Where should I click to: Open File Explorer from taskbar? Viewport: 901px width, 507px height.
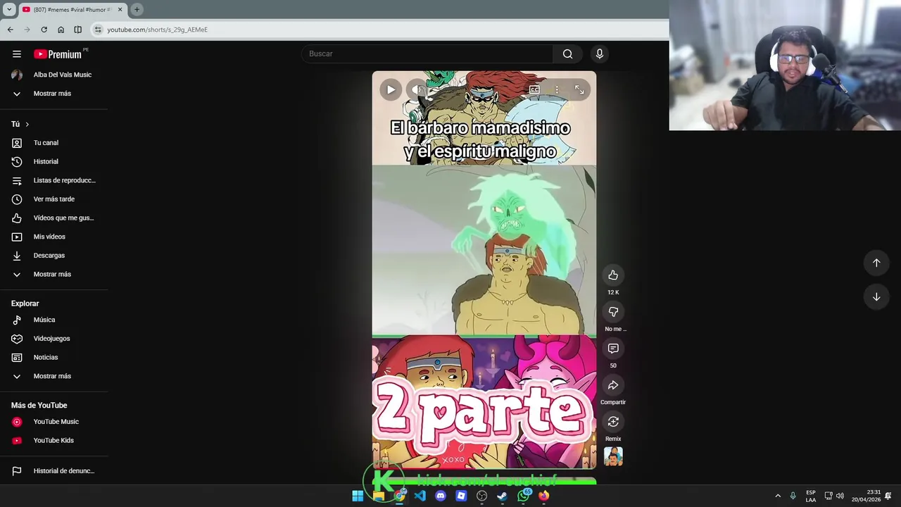tap(379, 496)
